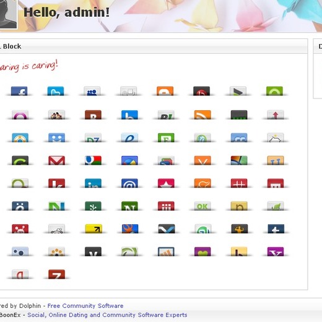Click the orange Blogger icon
Screen dimensions: 322x322
pos(165,91)
